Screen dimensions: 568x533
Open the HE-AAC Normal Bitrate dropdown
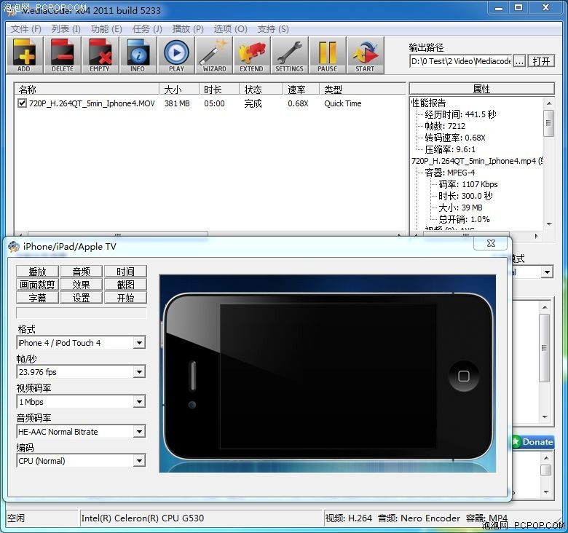click(139, 431)
